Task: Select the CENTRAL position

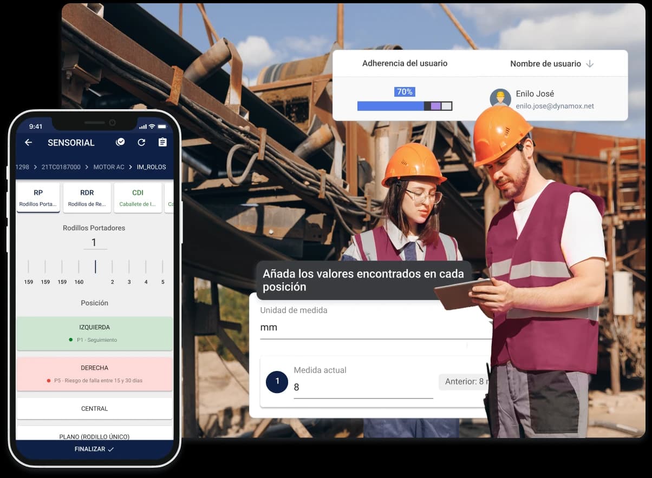Action: coord(94,409)
